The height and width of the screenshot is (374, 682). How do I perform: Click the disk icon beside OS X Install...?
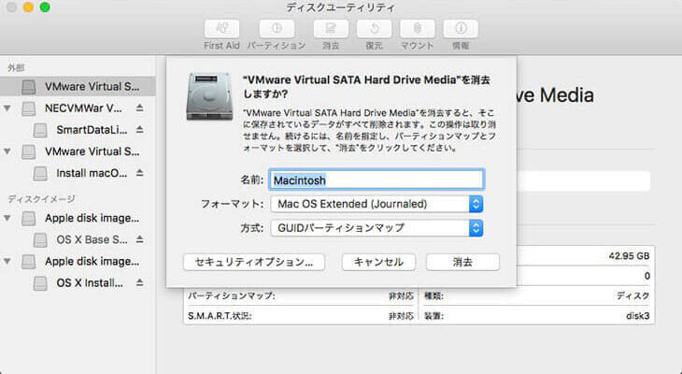40,283
